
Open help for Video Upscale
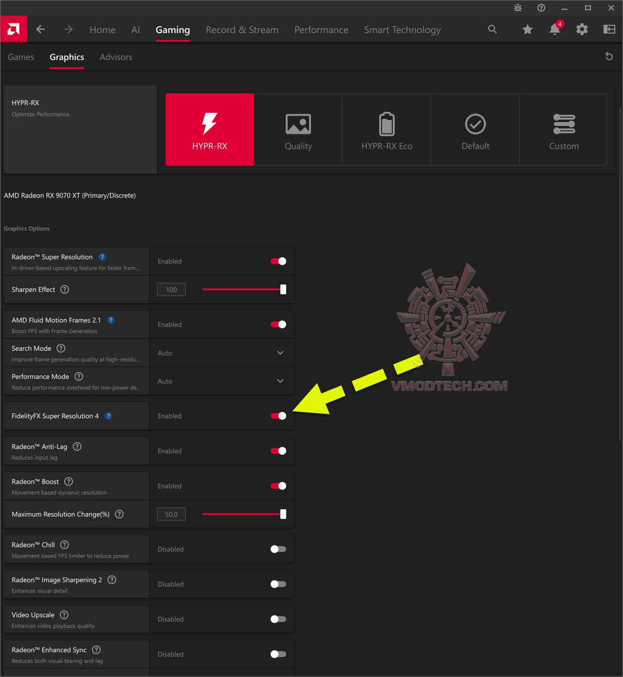pos(64,615)
